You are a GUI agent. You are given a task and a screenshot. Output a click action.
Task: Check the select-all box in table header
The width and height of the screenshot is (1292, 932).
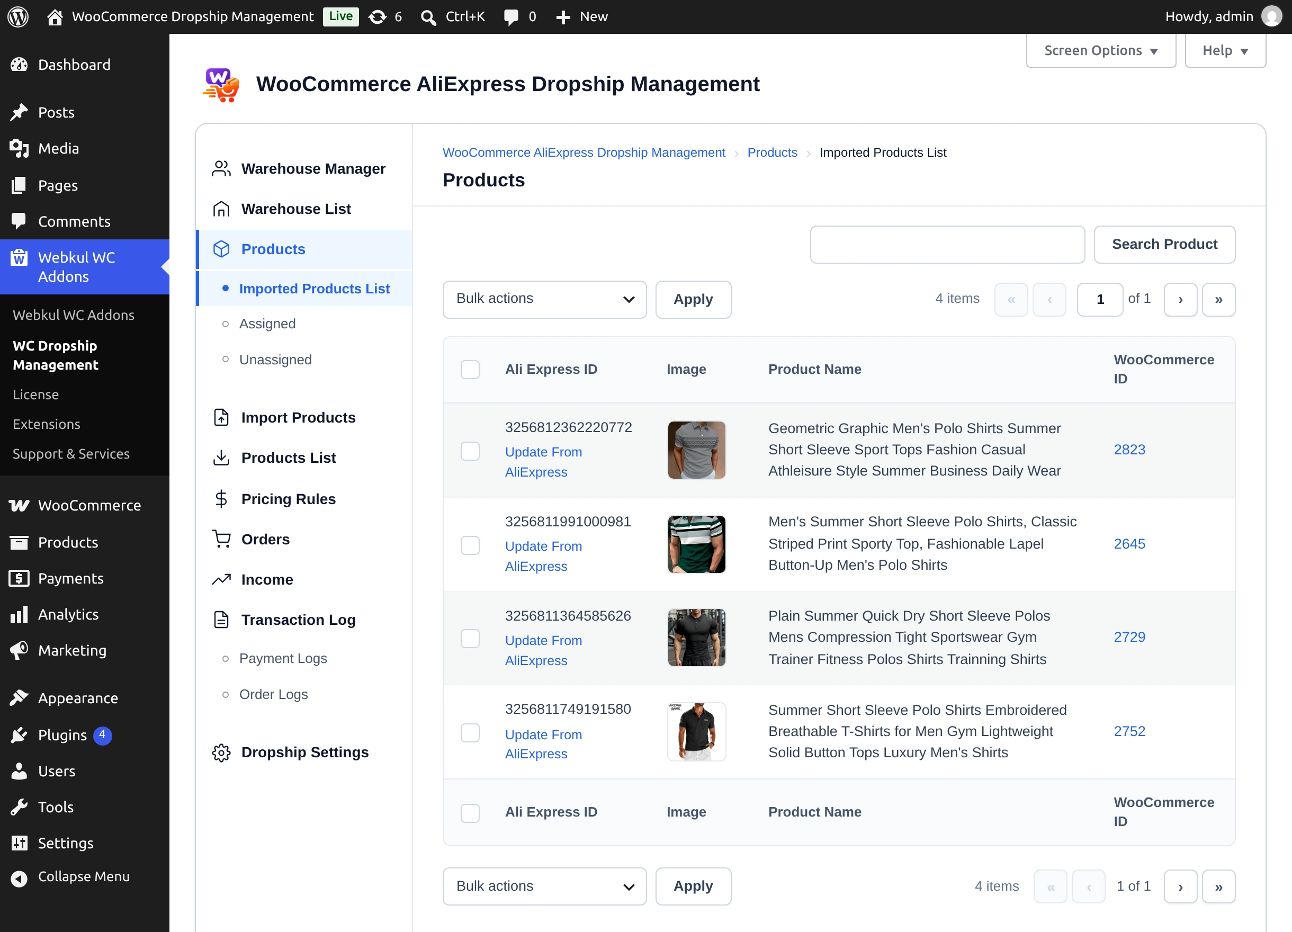(470, 369)
